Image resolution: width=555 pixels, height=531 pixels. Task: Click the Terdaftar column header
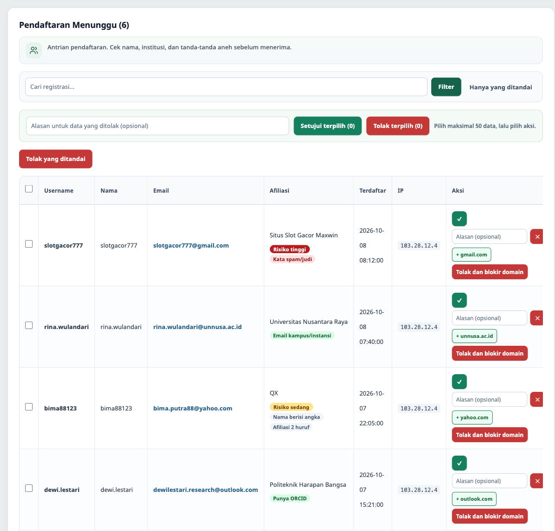(x=372, y=190)
